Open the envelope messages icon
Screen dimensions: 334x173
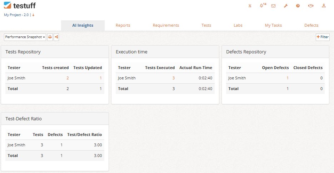pyautogui.click(x=273, y=6)
